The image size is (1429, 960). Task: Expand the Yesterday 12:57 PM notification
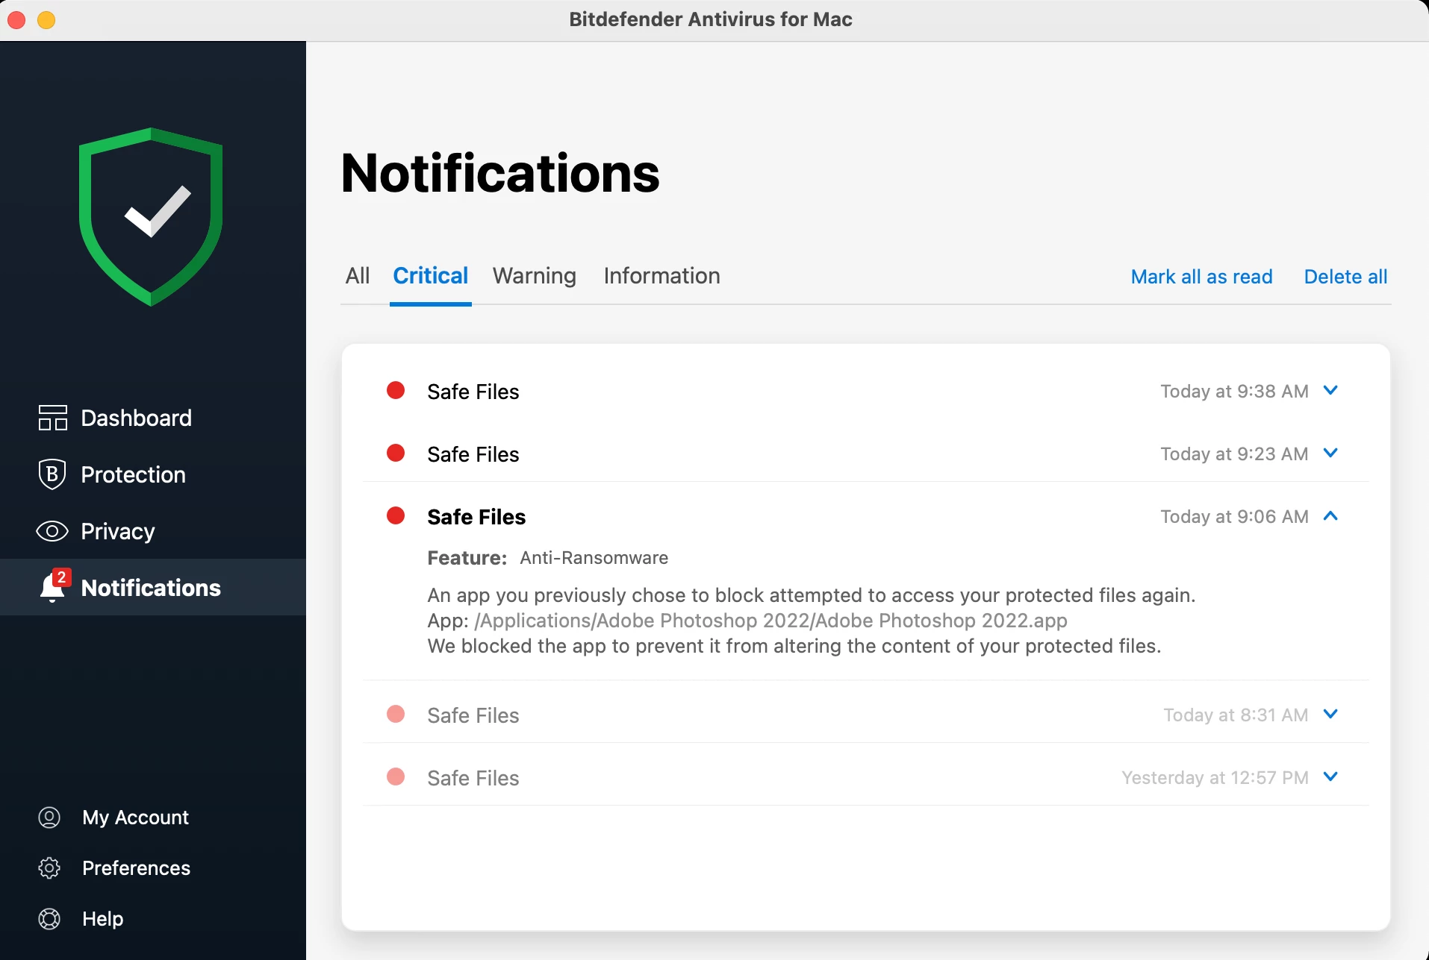tap(1330, 777)
